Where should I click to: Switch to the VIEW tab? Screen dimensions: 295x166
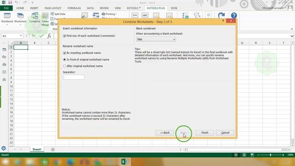click(x=118, y=8)
